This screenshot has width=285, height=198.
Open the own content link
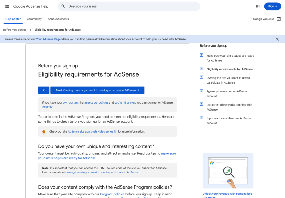[71, 102]
